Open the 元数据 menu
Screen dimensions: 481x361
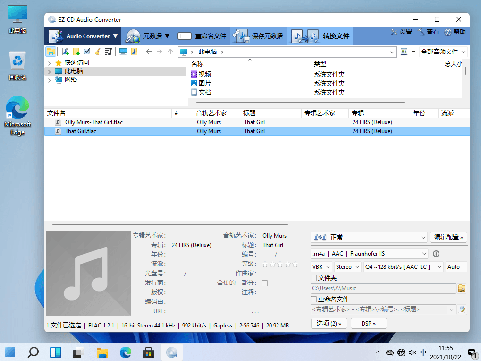(x=148, y=36)
